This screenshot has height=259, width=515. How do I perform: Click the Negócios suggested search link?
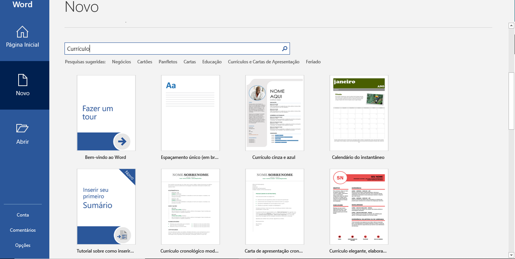click(121, 62)
